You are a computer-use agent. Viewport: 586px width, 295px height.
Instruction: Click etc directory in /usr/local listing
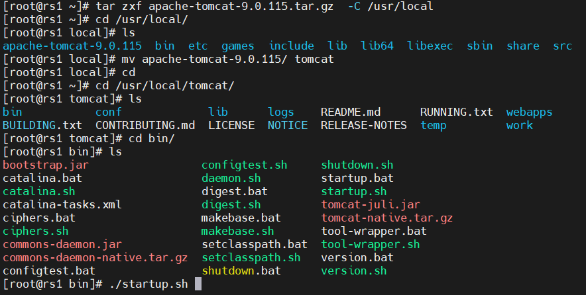(x=198, y=46)
